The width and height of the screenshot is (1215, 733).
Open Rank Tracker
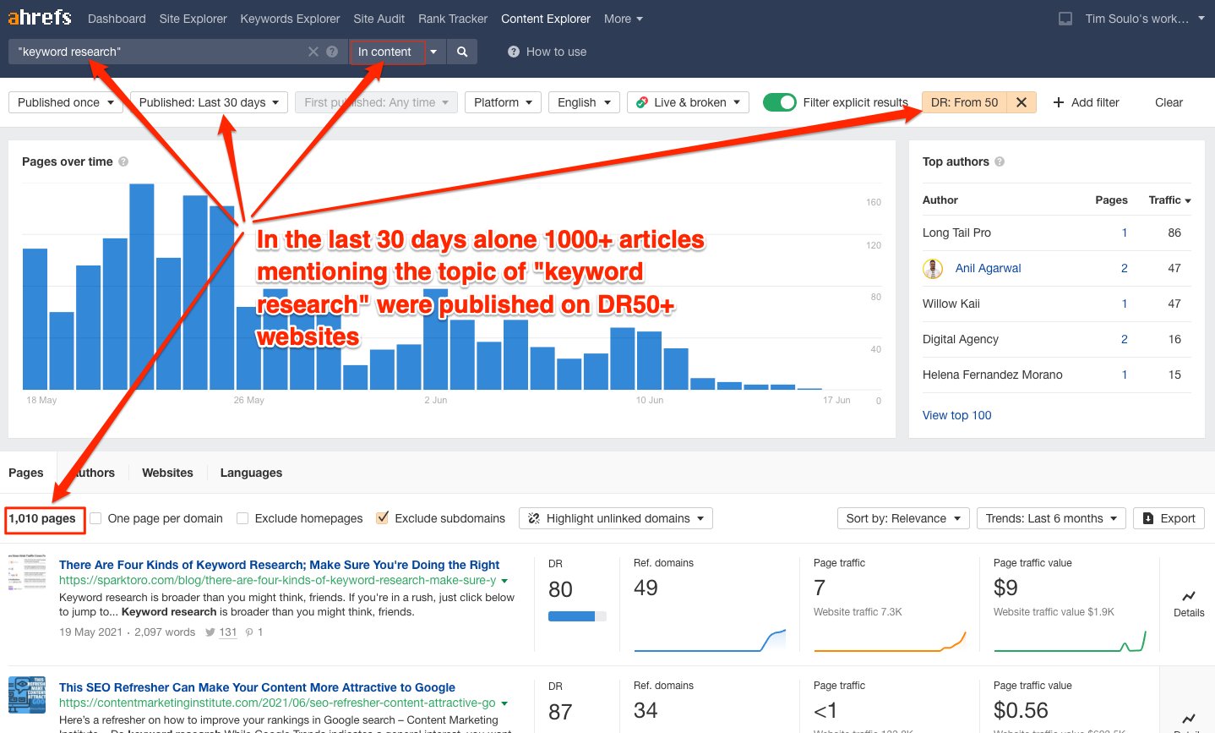coord(453,19)
